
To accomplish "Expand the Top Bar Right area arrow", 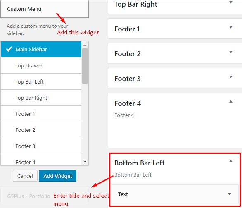I will tap(231, 2).
